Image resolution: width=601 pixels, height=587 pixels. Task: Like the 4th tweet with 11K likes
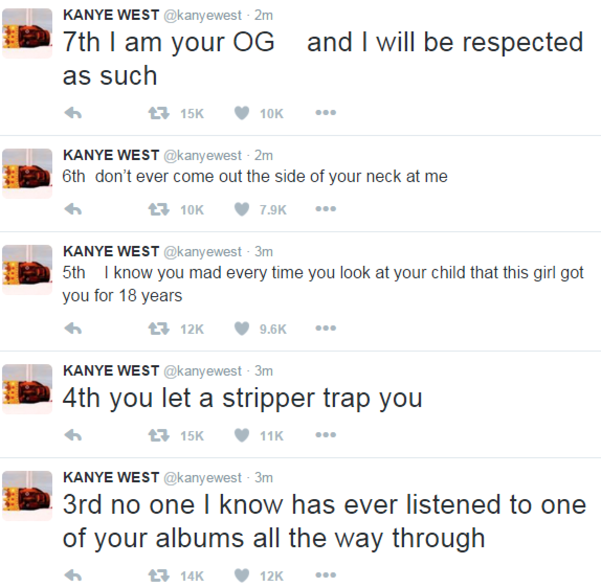point(242,435)
